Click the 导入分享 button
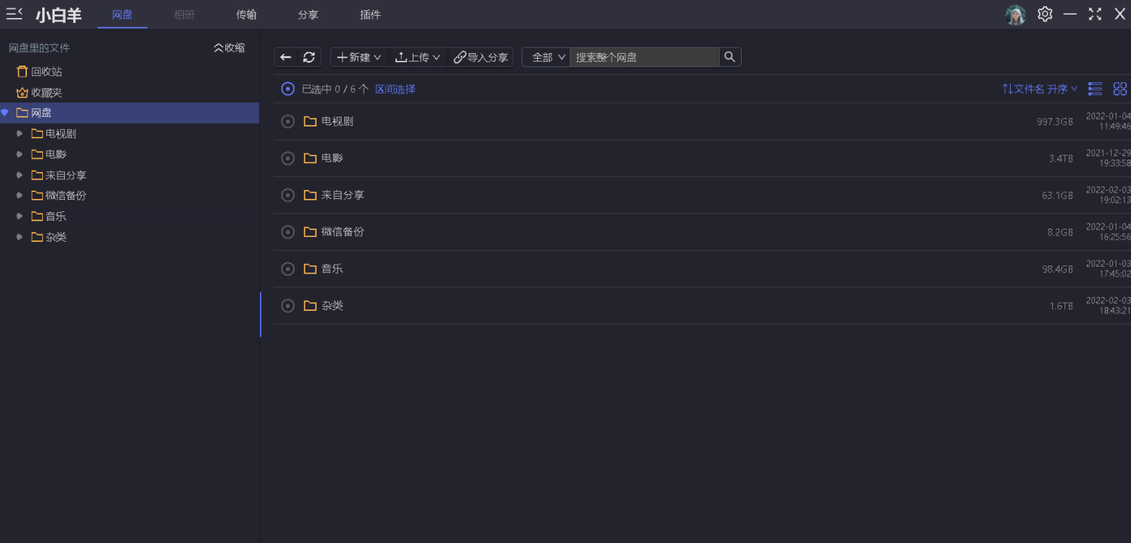Screen dimensions: 1131x543 (481, 57)
